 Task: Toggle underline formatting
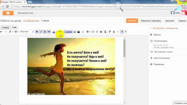45,32
